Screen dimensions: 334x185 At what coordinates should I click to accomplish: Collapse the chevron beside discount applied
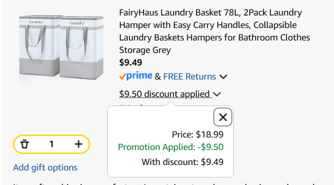(x=217, y=94)
